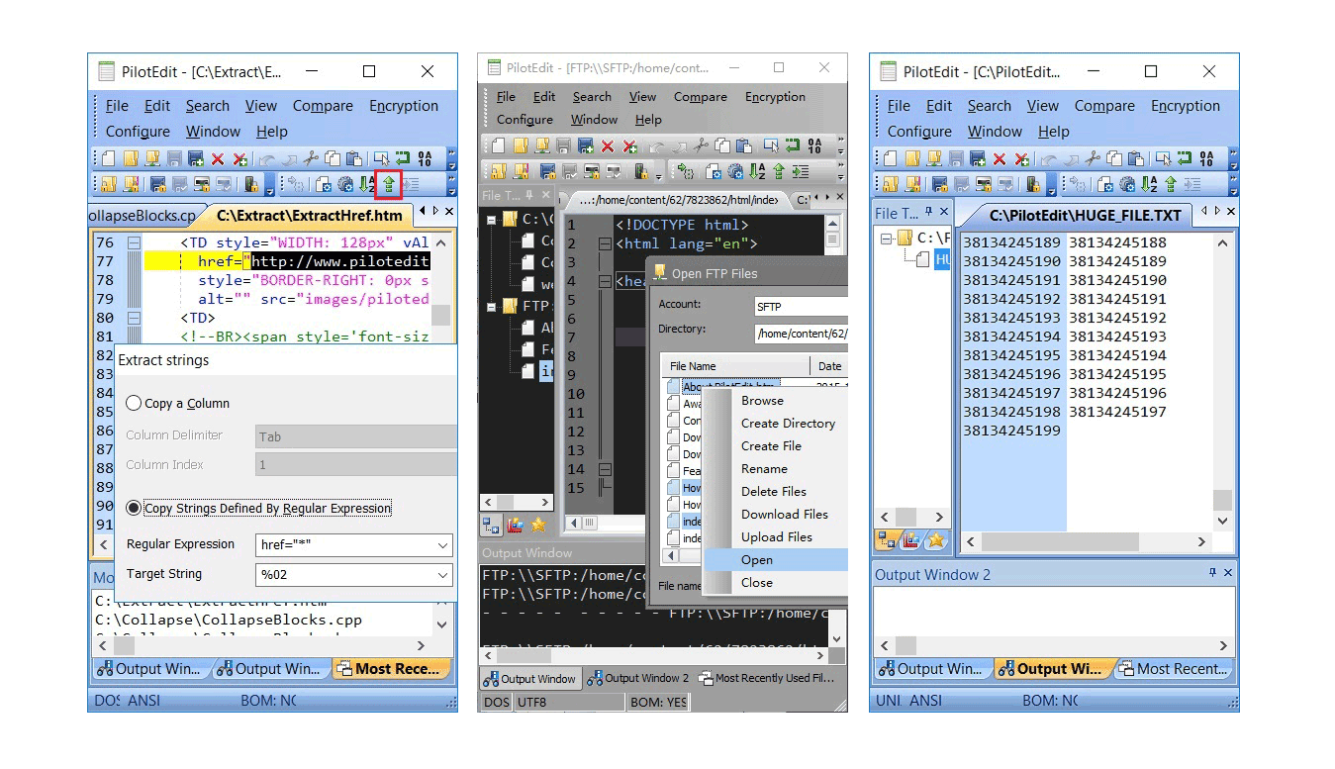Click New File icon in HUGE_FILE window
The image size is (1335, 769).
coord(891,158)
